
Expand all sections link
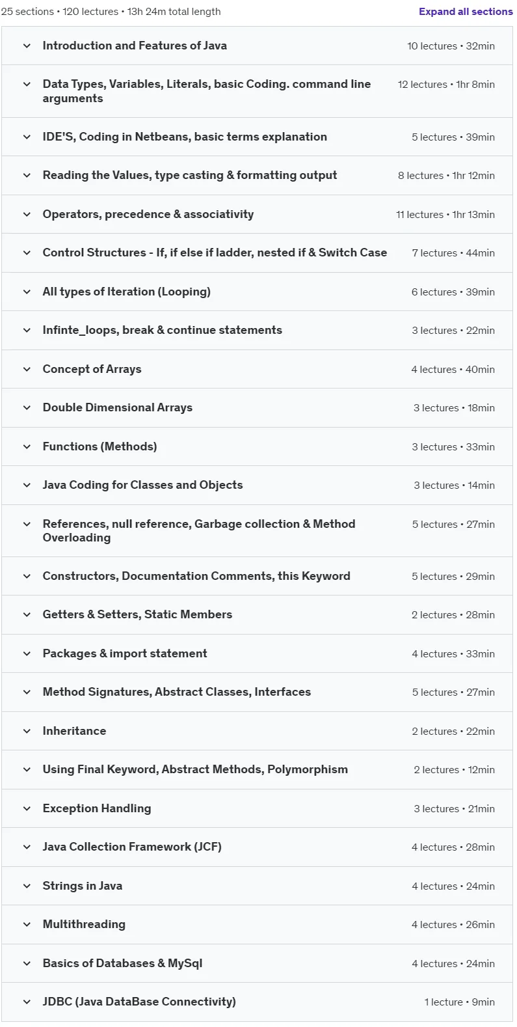pyautogui.click(x=466, y=12)
